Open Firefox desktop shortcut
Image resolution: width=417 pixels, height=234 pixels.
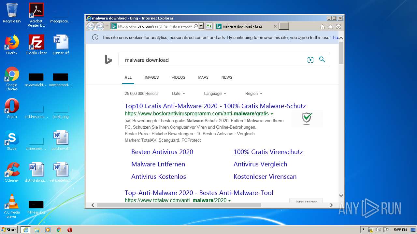[x=12, y=45]
